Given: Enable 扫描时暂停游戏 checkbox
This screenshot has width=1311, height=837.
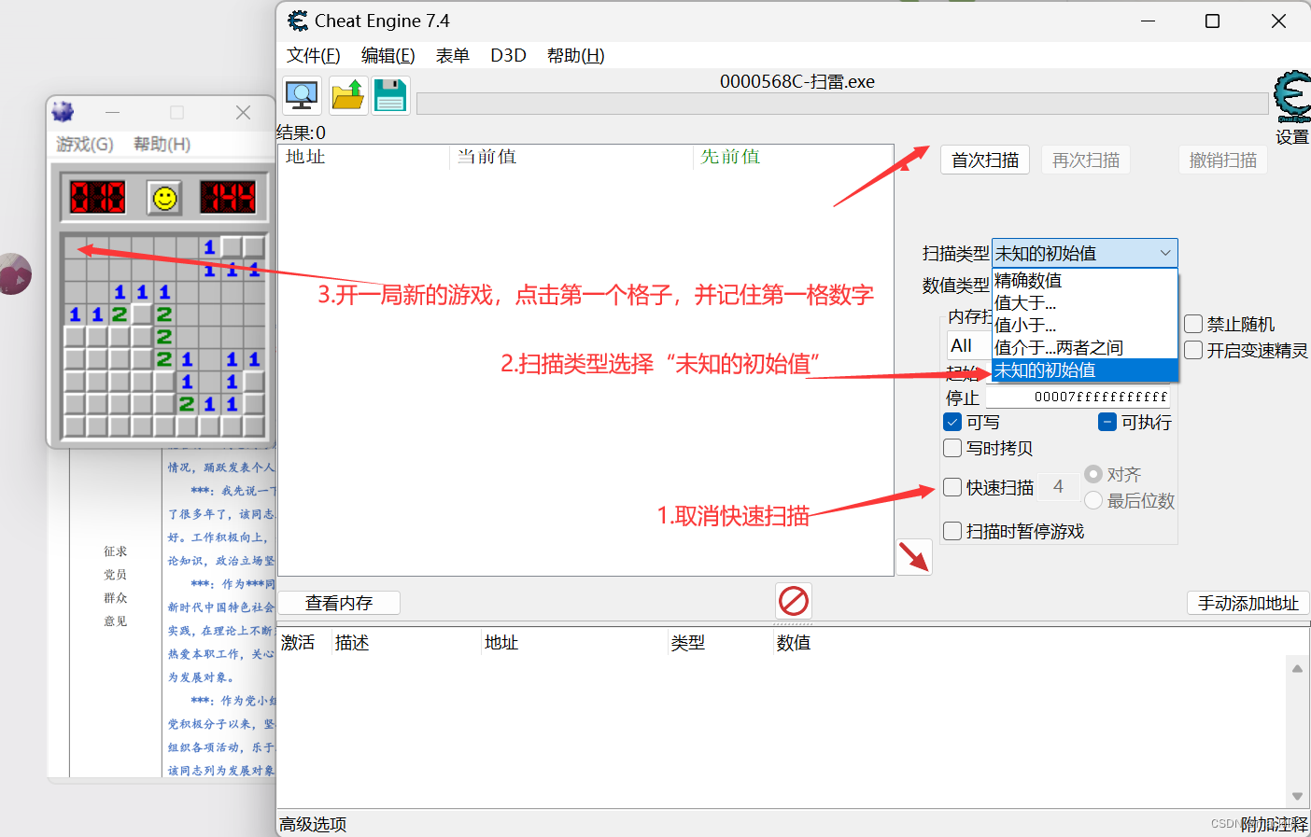Looking at the screenshot, I should point(952,531).
